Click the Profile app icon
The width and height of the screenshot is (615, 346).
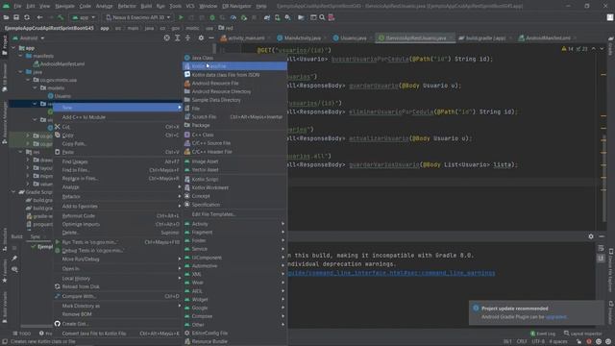tap(234, 17)
